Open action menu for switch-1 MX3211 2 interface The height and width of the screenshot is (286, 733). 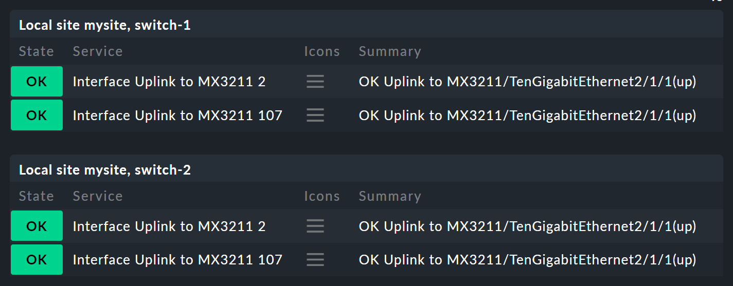(x=315, y=82)
